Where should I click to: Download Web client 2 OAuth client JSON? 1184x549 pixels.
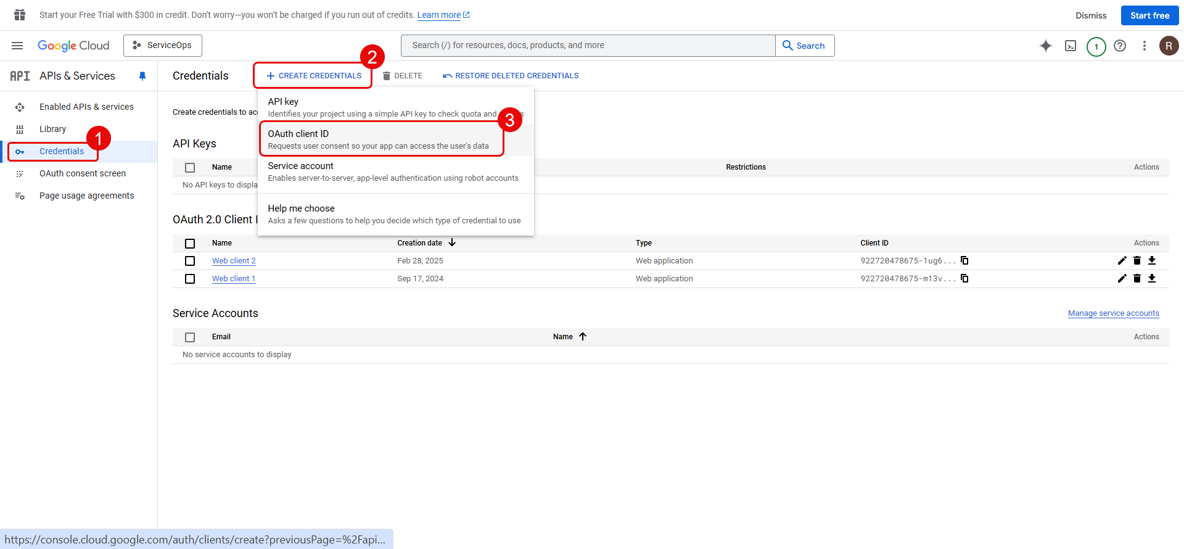[x=1152, y=261]
